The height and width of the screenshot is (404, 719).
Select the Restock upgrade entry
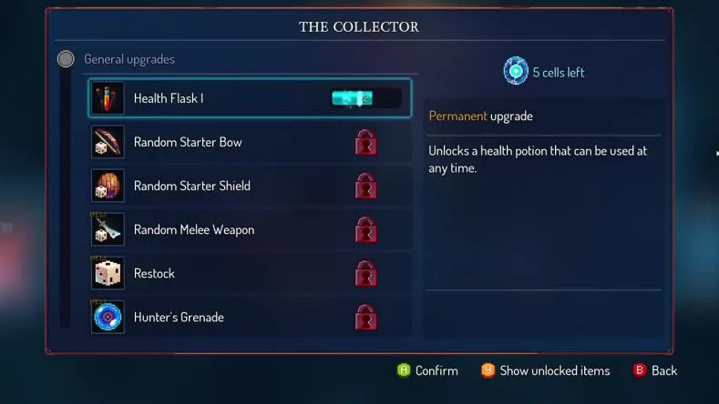(250, 274)
